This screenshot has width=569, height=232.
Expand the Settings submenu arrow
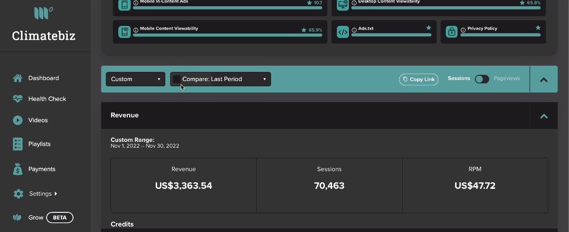click(56, 194)
